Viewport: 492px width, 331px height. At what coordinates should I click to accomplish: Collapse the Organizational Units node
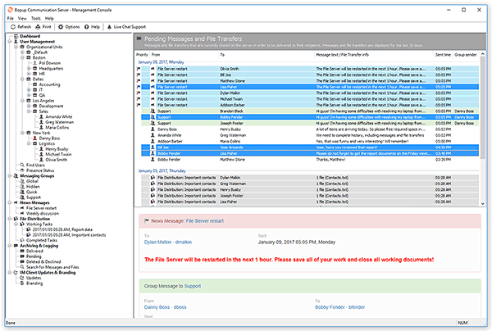[16, 47]
